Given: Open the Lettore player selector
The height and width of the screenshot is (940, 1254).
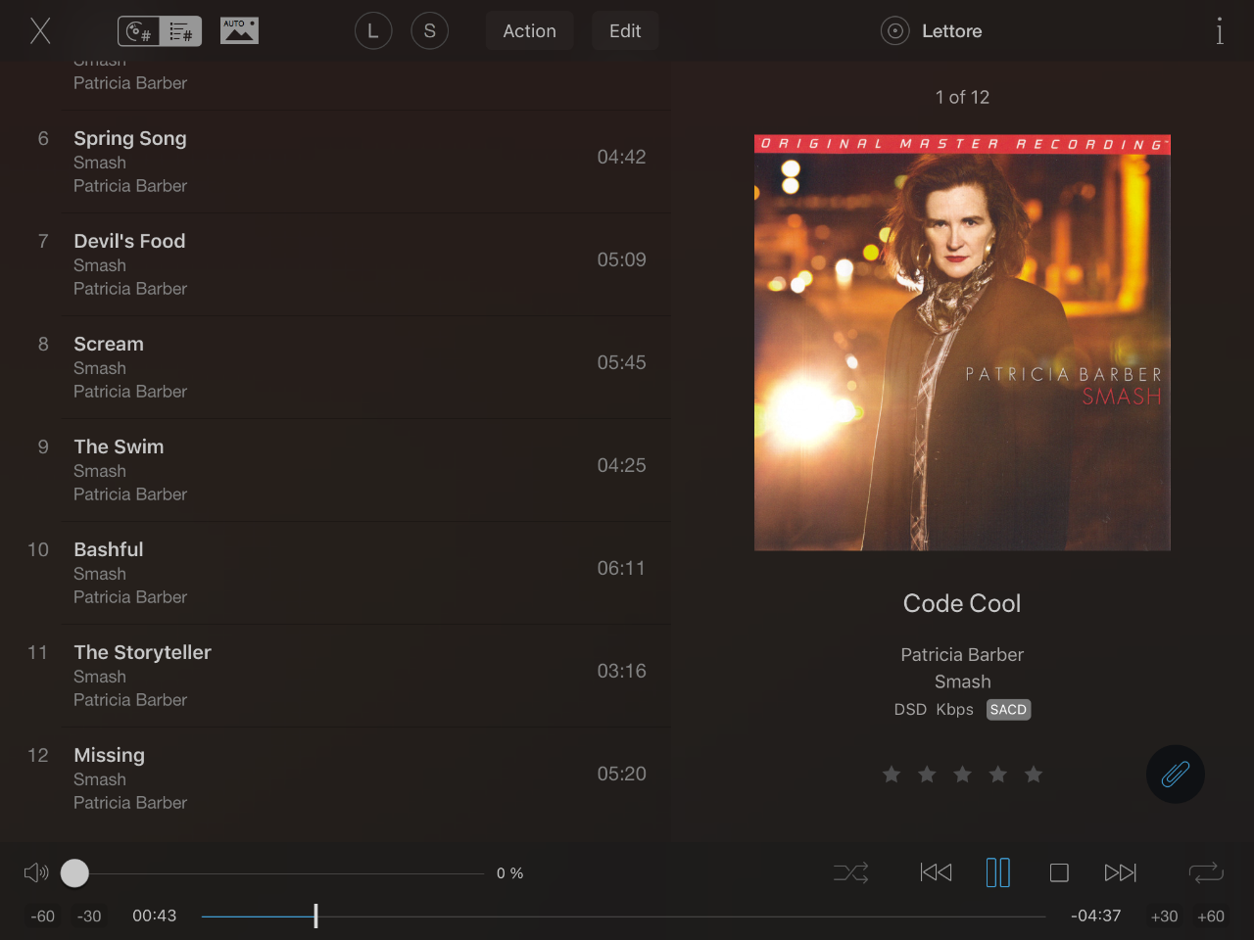Looking at the screenshot, I should 932,31.
